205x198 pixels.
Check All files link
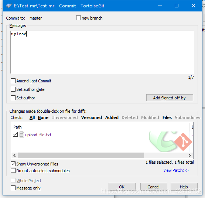[x=32, y=117]
